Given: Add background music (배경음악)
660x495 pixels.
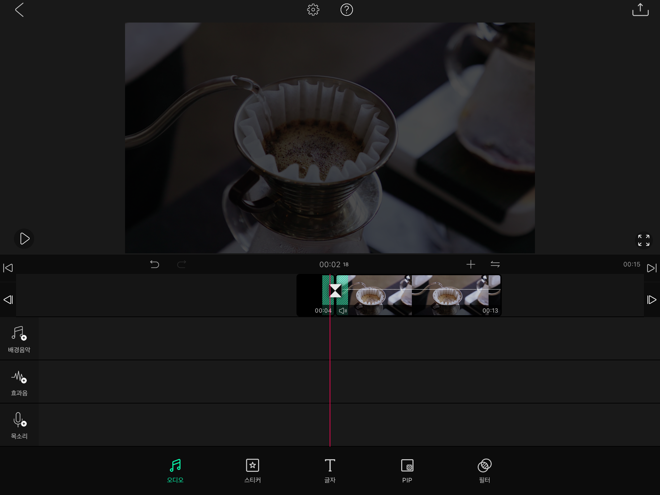Looking at the screenshot, I should (x=19, y=339).
